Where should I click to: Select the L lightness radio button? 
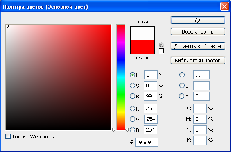click(182, 75)
